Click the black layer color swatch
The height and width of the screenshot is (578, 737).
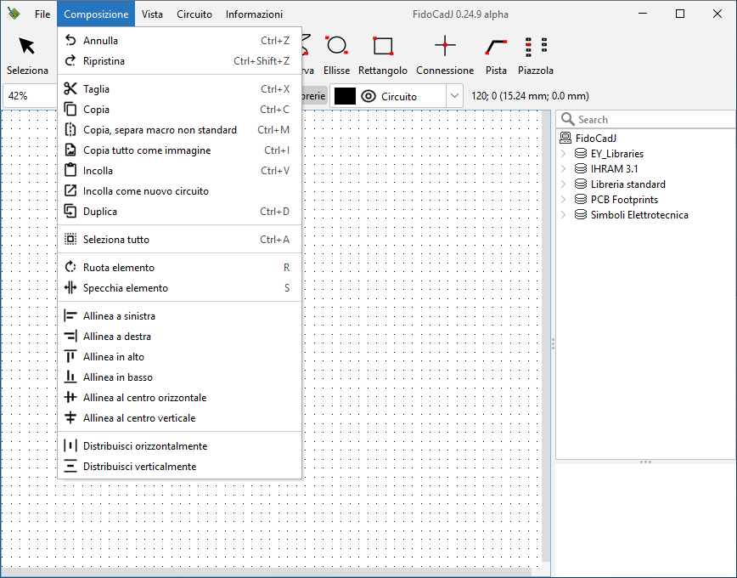point(345,96)
